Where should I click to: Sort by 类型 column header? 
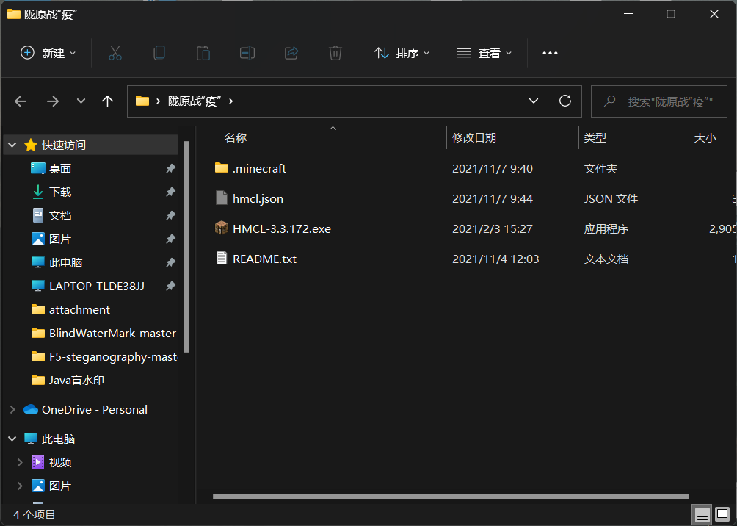coord(595,138)
